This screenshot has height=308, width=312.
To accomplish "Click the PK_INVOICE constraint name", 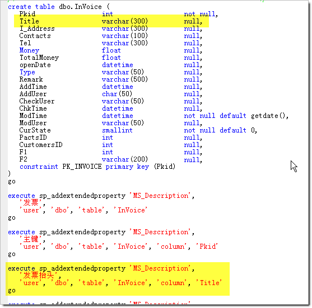I will [82, 167].
